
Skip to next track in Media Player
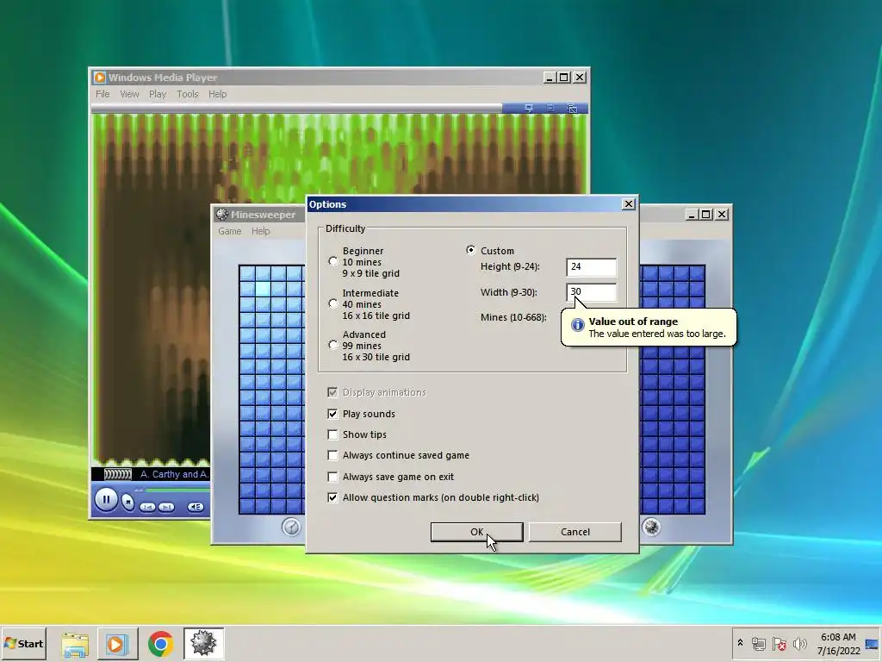pos(166,507)
